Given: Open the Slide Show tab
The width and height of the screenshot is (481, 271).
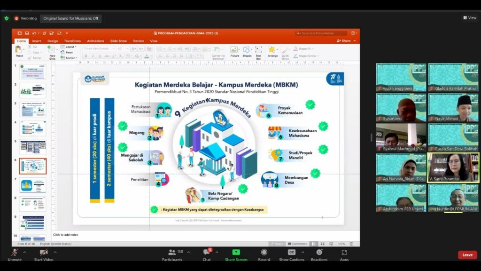Looking at the screenshot, I should coord(118,41).
